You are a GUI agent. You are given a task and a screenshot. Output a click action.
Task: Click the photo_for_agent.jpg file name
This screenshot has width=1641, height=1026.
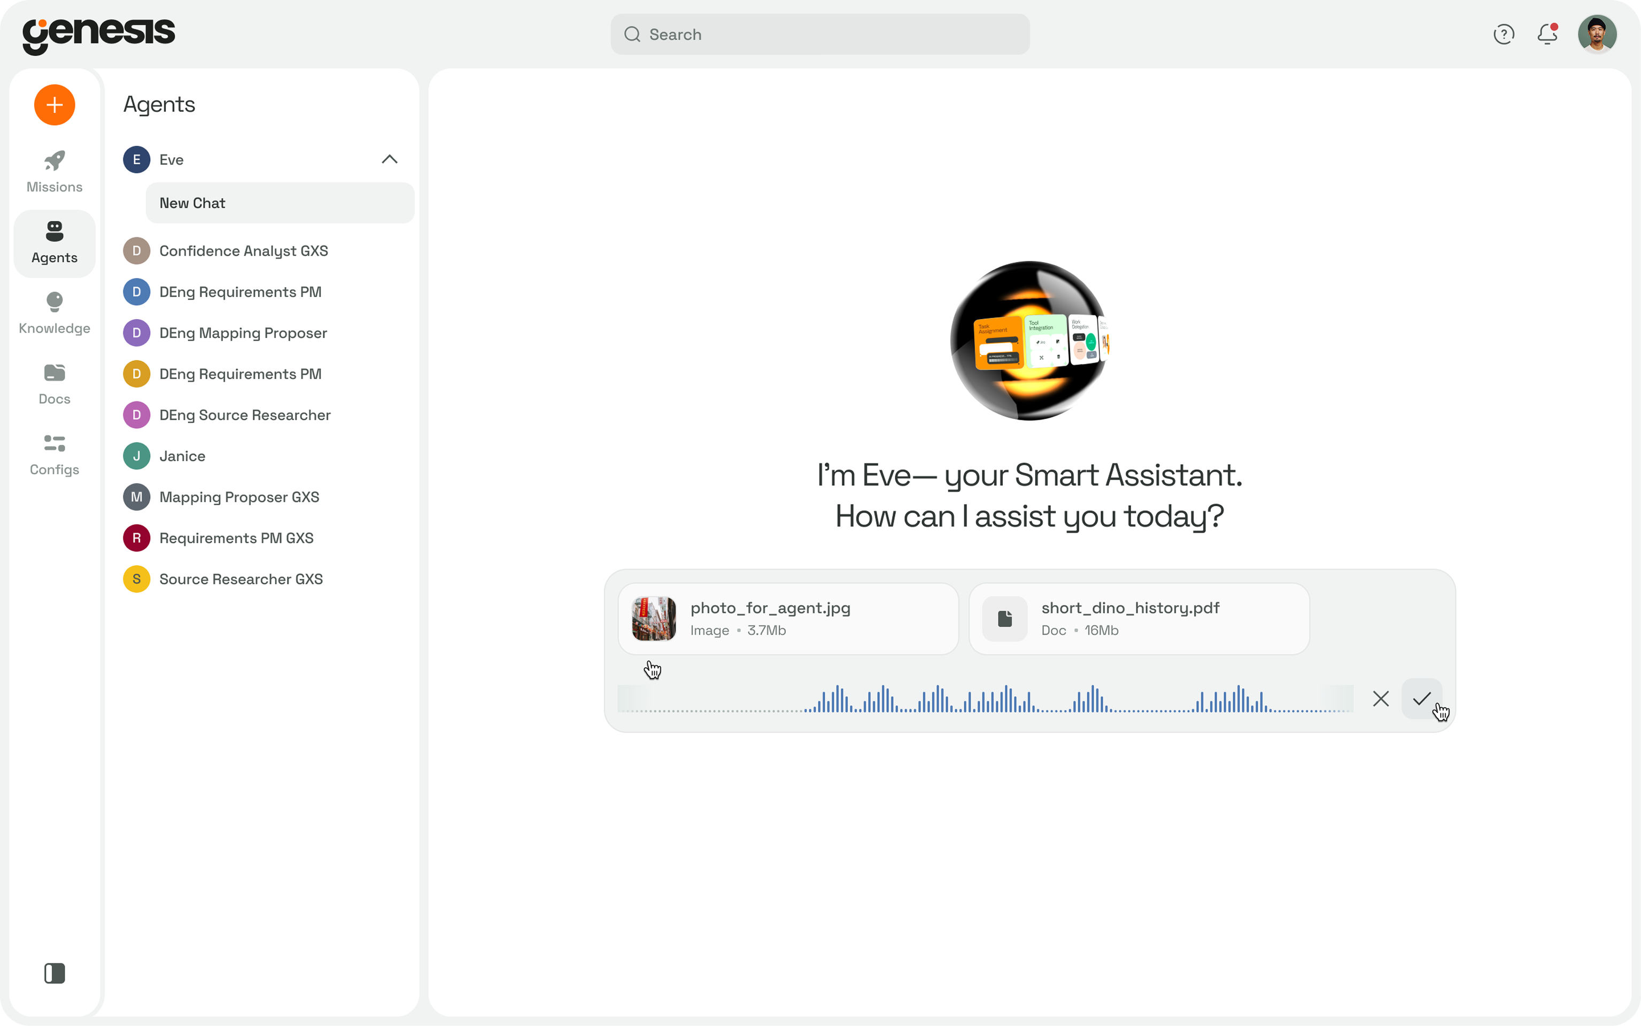(770, 608)
